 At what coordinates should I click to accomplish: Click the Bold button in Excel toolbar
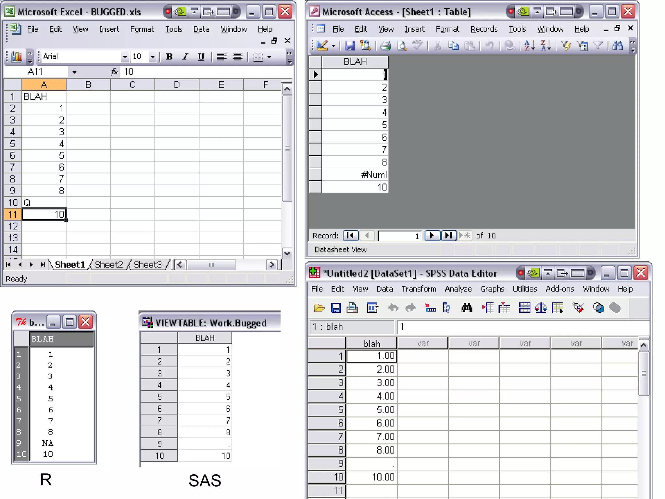pos(169,57)
